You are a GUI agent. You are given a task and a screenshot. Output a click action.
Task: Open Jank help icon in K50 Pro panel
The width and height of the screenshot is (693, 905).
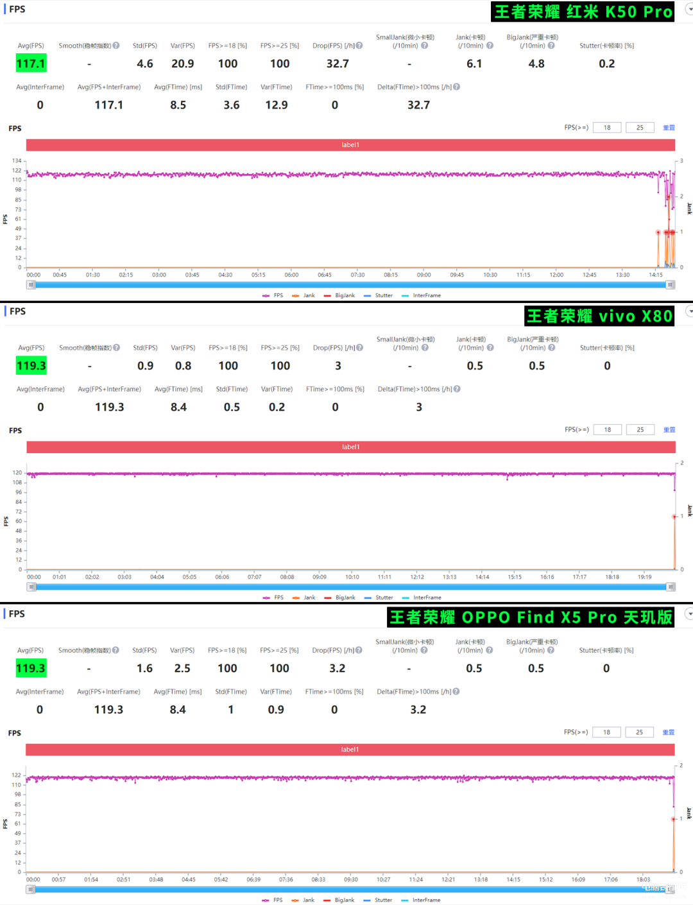coord(490,46)
